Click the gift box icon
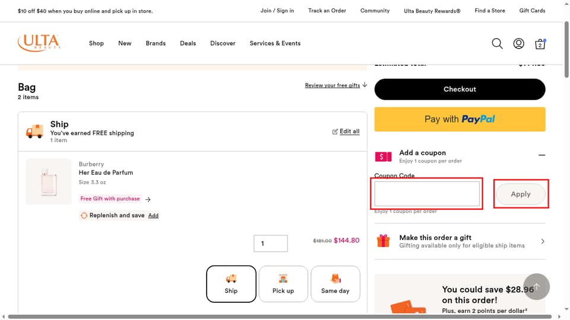Image resolution: width=570 pixels, height=320 pixels. (383, 241)
